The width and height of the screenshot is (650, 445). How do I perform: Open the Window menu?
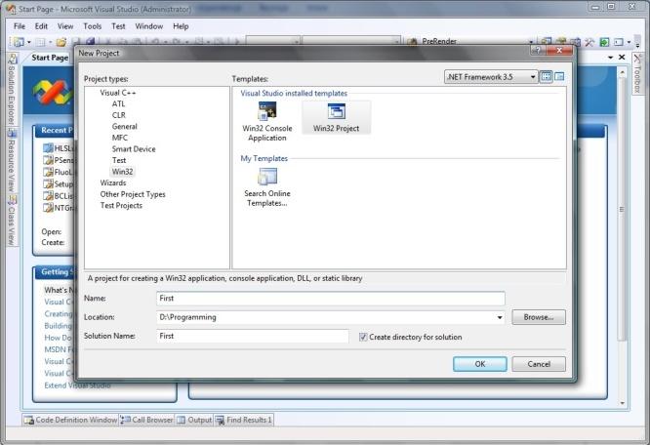tap(148, 26)
